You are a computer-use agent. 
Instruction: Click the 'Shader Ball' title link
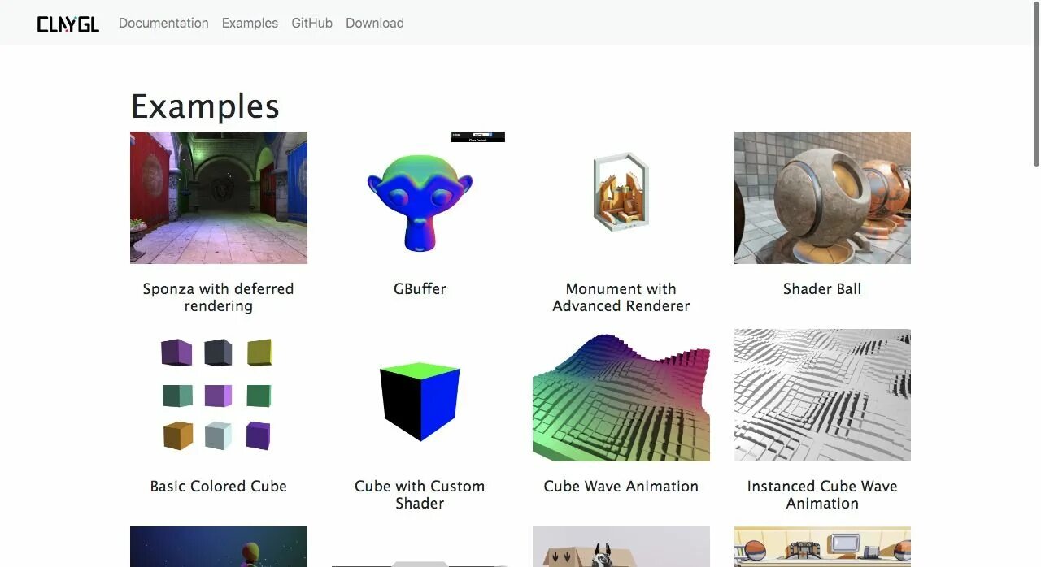[x=822, y=288]
